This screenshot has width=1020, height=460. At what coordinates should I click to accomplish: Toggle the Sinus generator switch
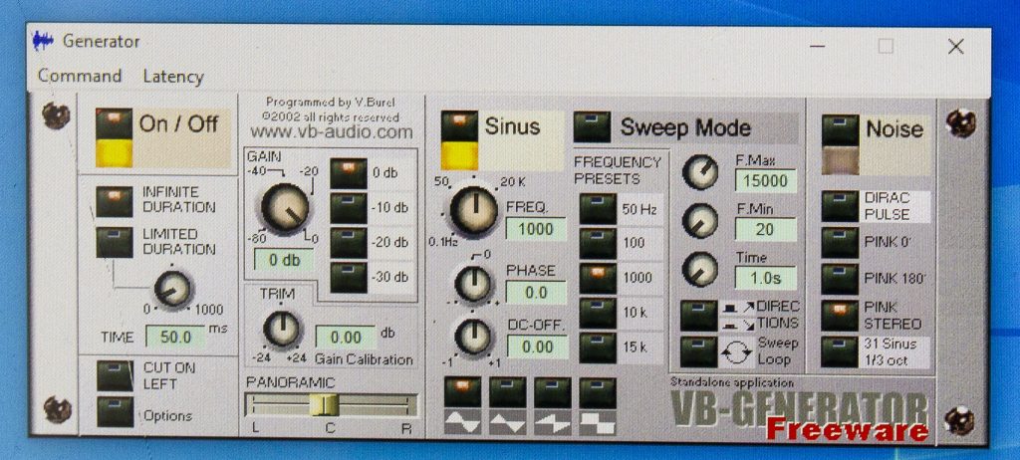pos(459,139)
